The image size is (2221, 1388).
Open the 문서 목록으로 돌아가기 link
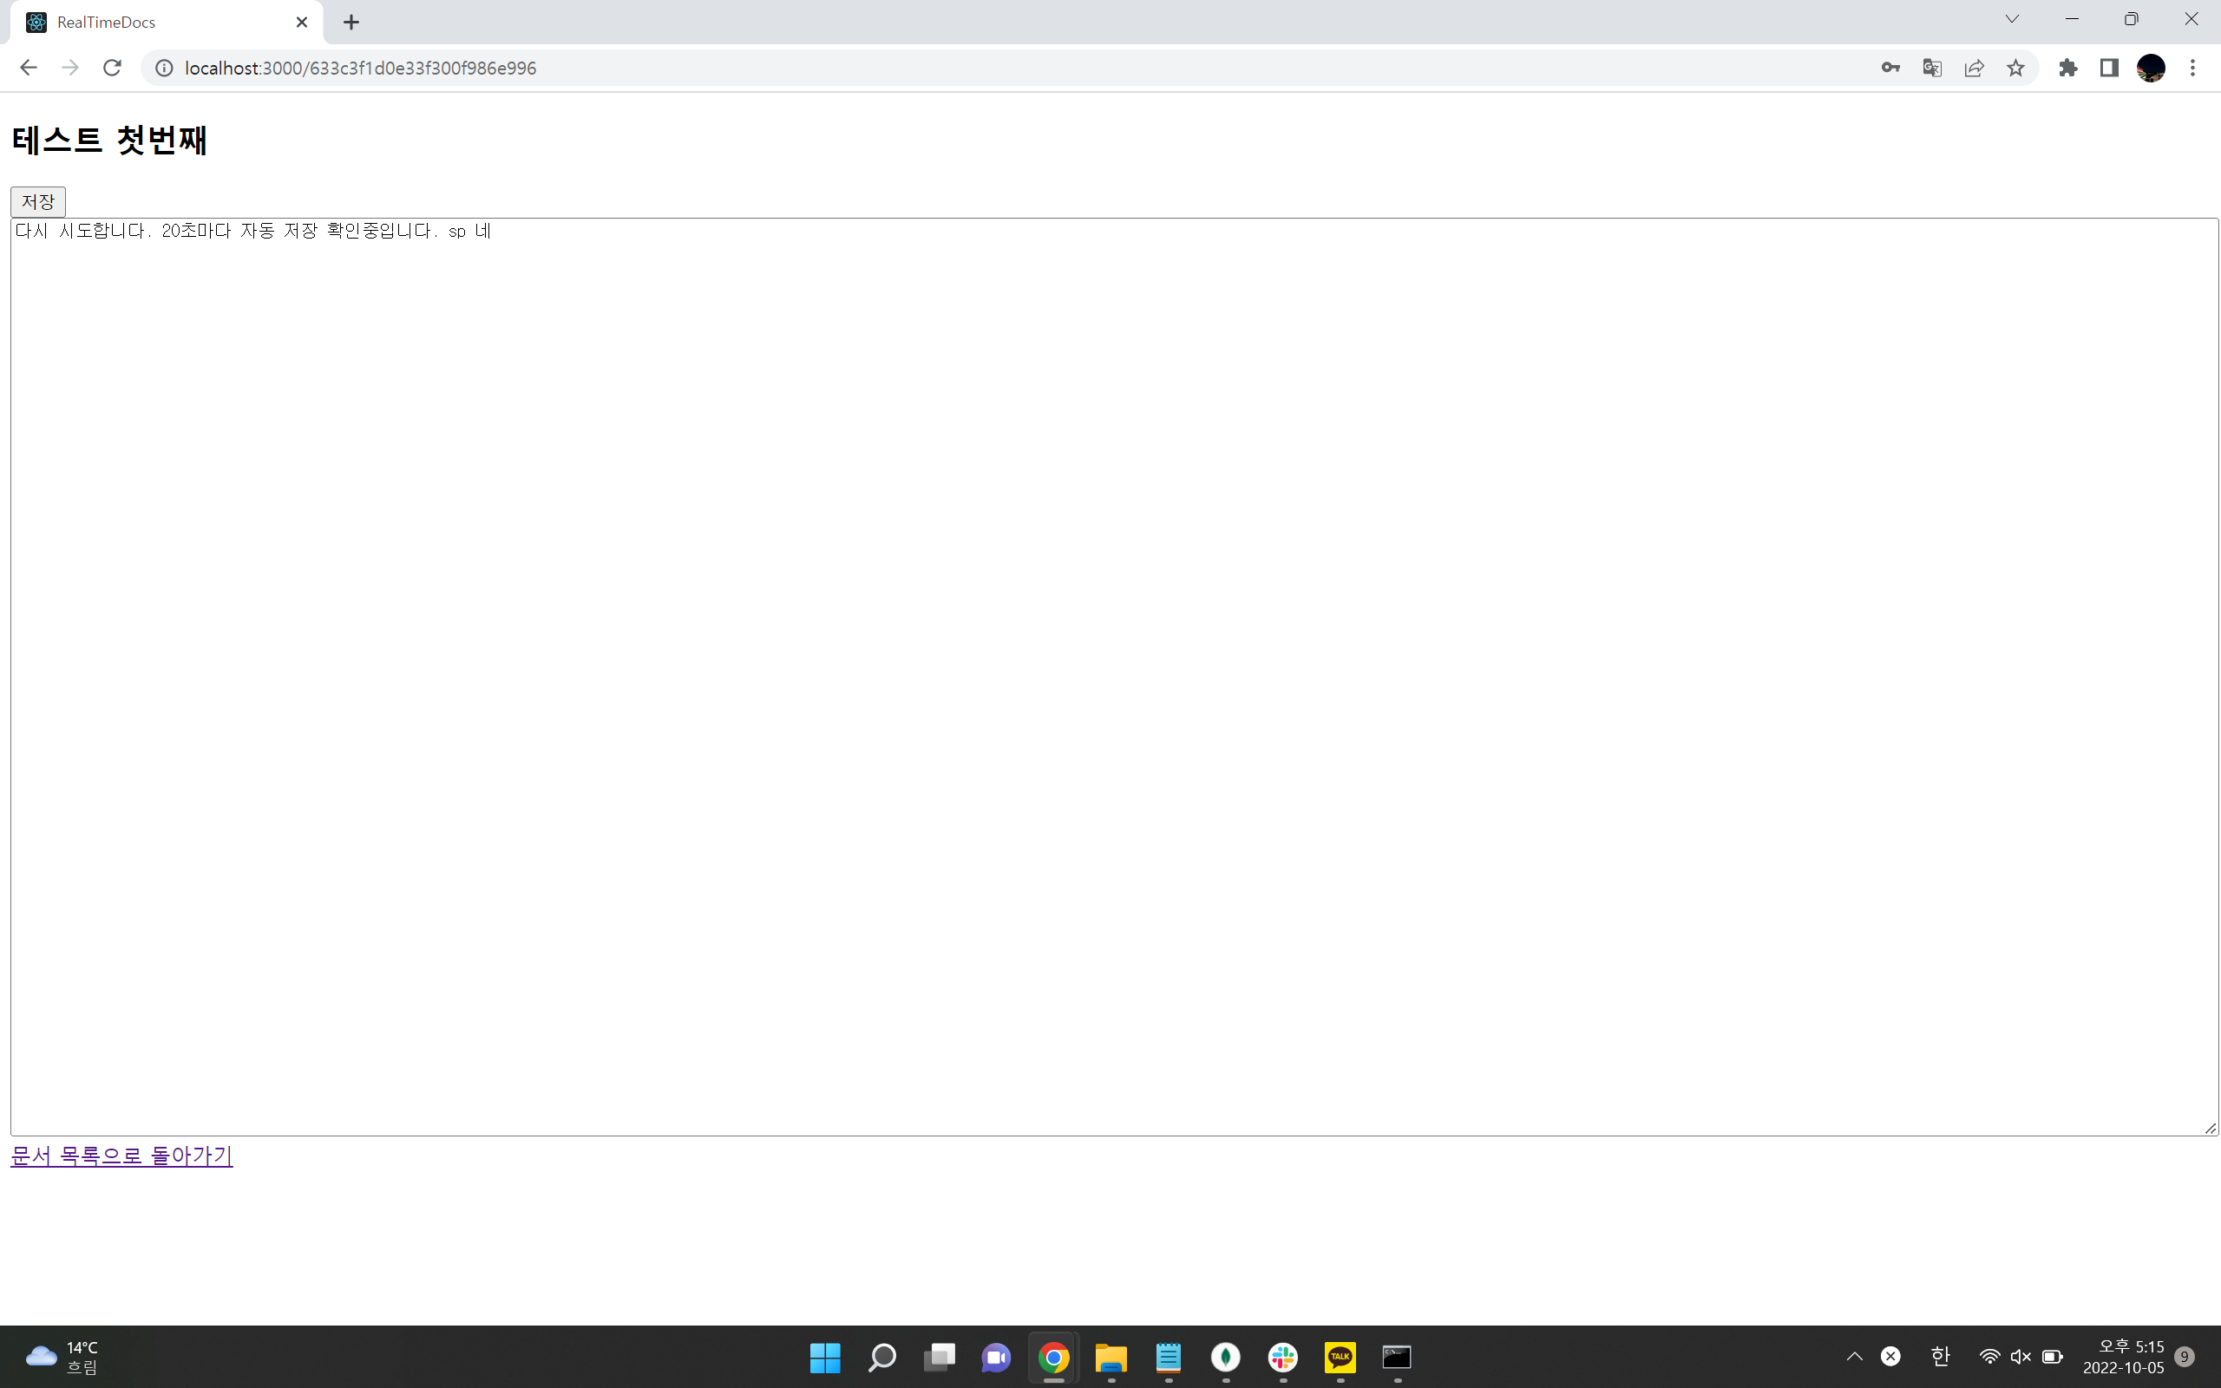121,1155
